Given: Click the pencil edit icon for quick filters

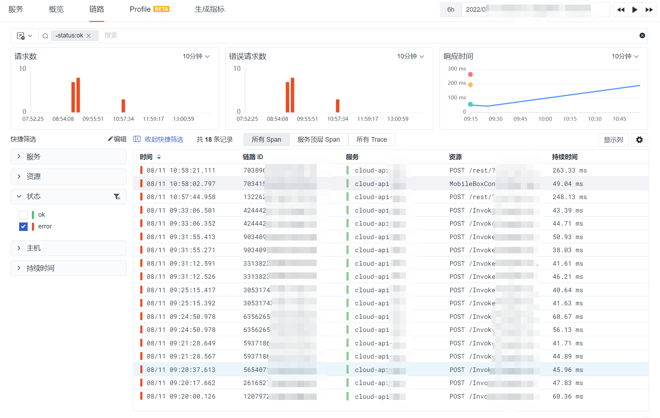Looking at the screenshot, I should tap(110, 139).
